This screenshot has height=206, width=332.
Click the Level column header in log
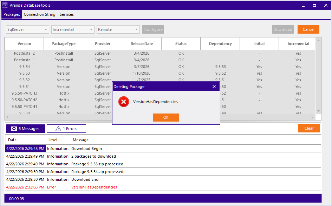58,140
